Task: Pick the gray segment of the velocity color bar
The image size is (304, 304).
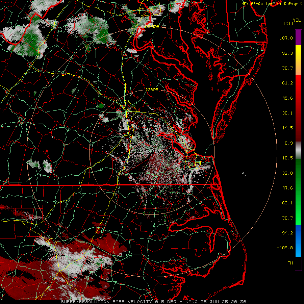Action: pyautogui.click(x=298, y=150)
